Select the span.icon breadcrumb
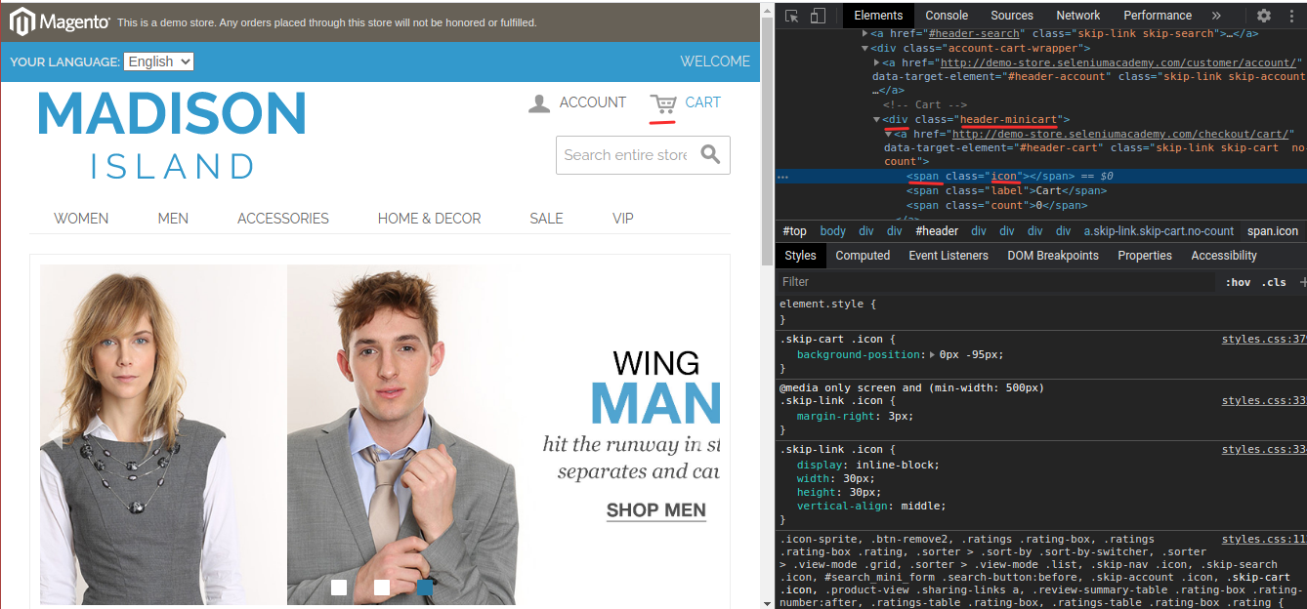The height and width of the screenshot is (609, 1307). pyautogui.click(x=1273, y=231)
